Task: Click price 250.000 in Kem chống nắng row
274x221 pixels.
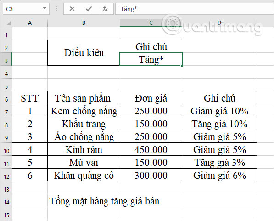Action: (151, 111)
